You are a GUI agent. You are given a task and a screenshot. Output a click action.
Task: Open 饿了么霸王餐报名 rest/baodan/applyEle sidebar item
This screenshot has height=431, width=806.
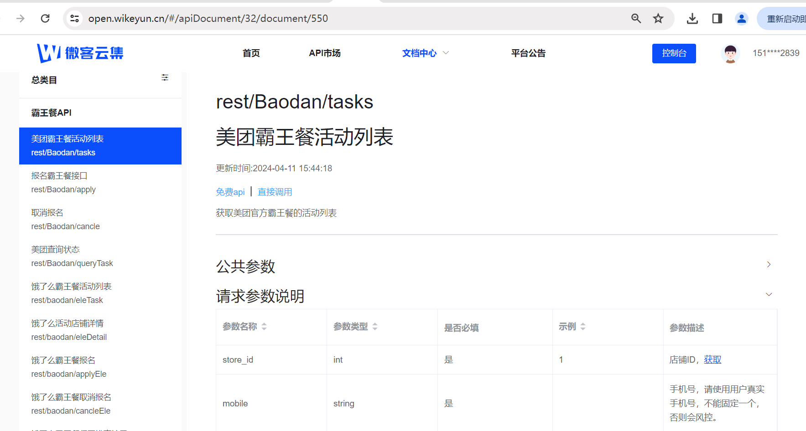(x=100, y=367)
